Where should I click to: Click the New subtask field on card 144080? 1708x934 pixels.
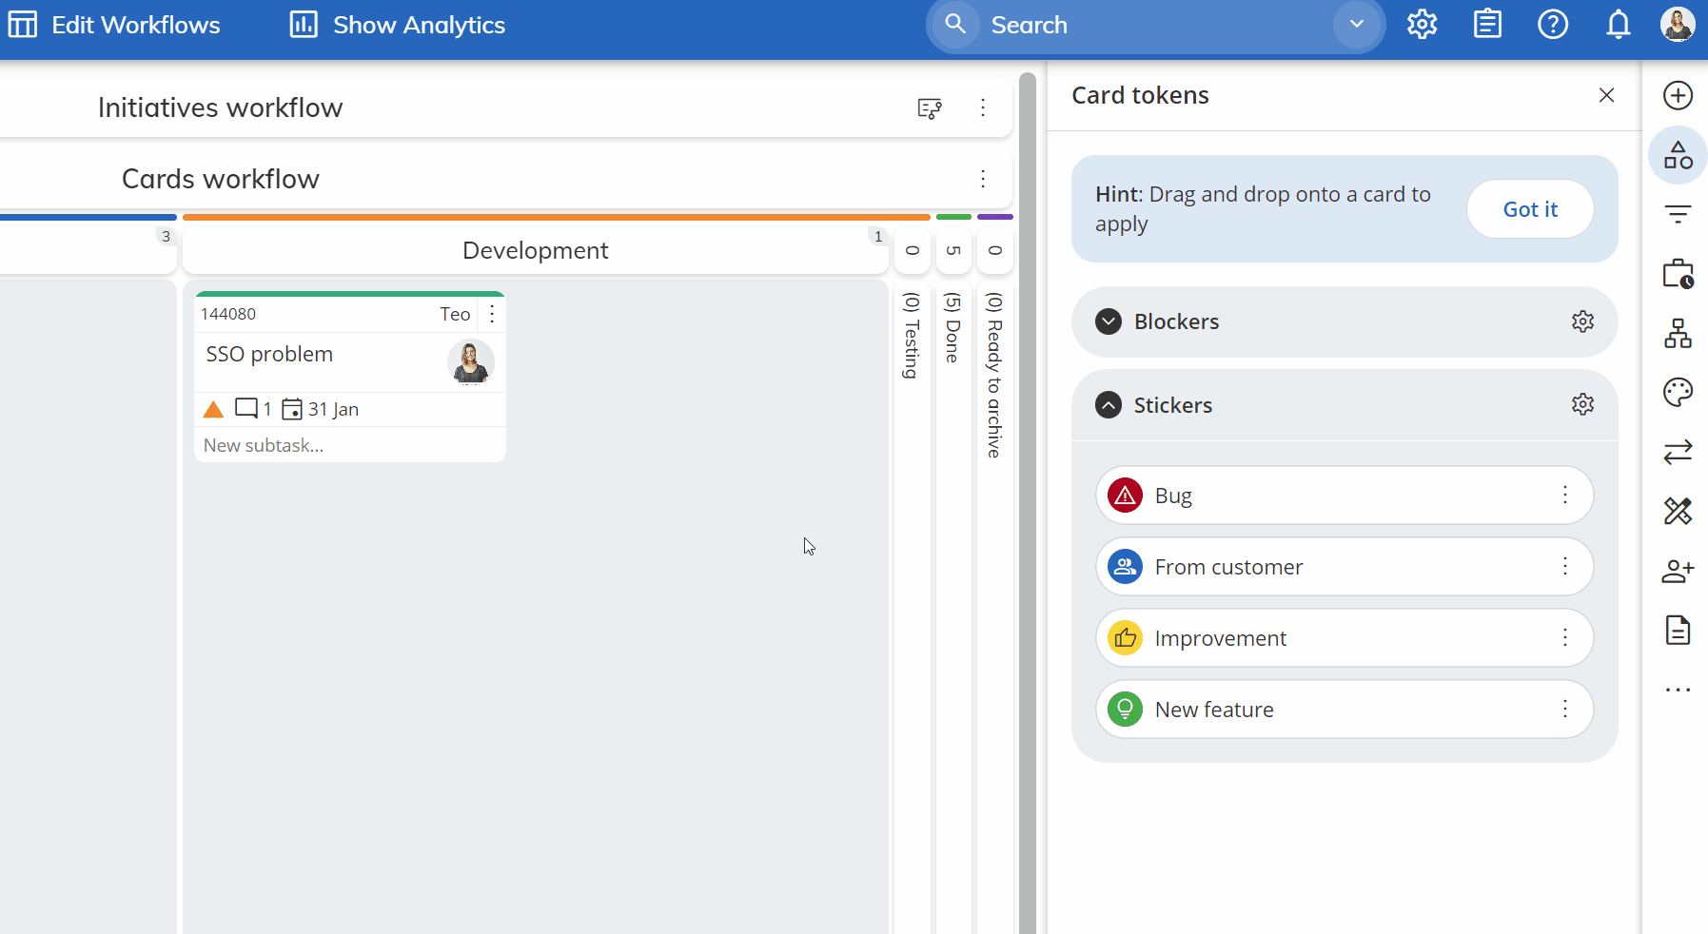click(264, 444)
